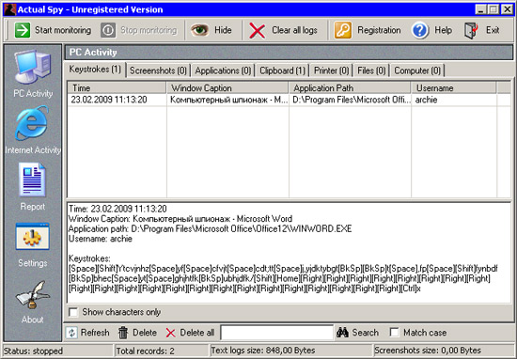This screenshot has width=517, height=359.
Task: Open the Report document icon
Action: tap(32, 180)
